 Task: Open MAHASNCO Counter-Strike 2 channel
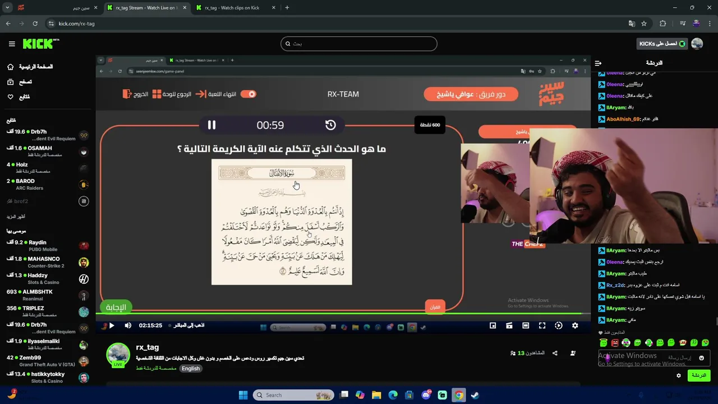coord(47,262)
